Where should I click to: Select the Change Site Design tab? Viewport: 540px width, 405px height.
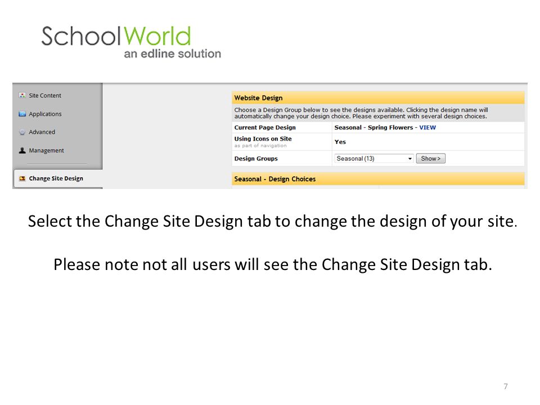(x=58, y=178)
